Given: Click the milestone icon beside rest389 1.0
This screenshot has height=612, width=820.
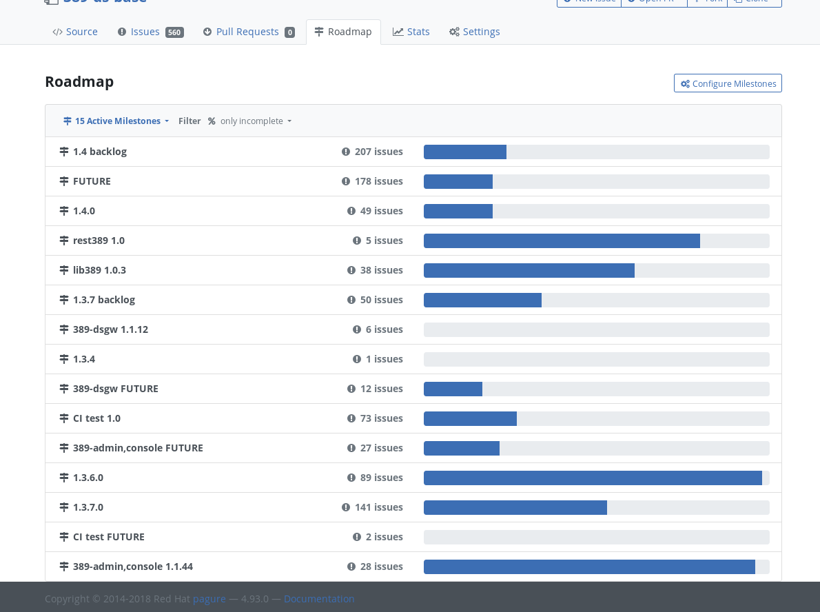Looking at the screenshot, I should pyautogui.click(x=64, y=241).
